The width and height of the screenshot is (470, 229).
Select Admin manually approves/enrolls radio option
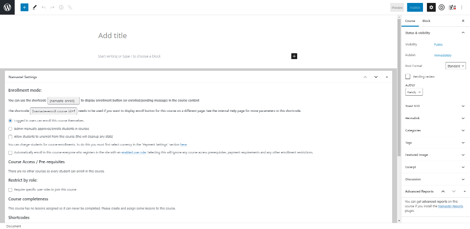click(x=10, y=128)
